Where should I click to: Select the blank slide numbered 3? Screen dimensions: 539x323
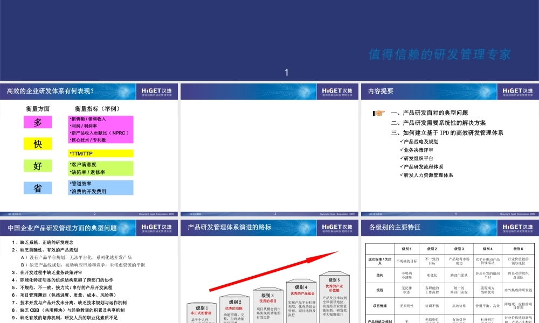coord(269,150)
